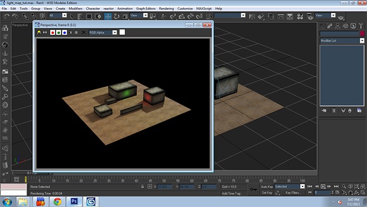Screen dimensions: 367x207
Task: Open reference coordinate system View dropdown
Action: click(x=139, y=16)
